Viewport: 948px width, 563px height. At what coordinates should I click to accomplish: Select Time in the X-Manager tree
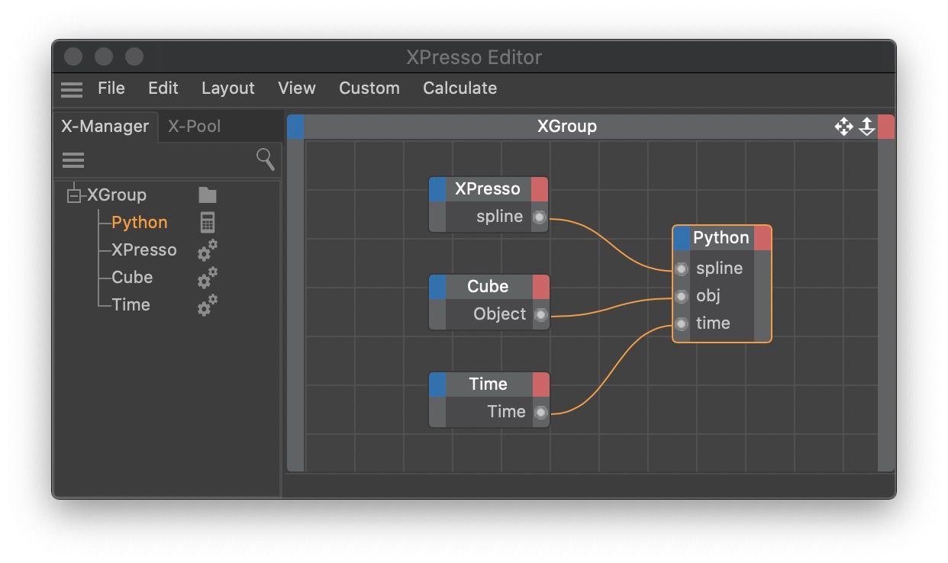pos(131,305)
